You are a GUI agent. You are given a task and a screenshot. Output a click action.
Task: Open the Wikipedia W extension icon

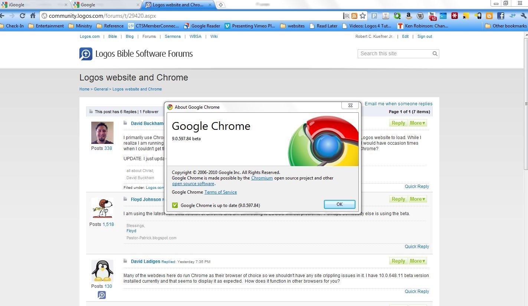[420, 16]
